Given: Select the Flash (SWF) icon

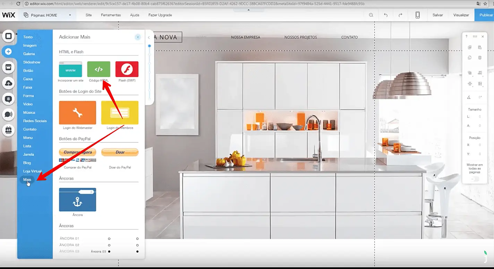Looking at the screenshot, I should (x=127, y=69).
